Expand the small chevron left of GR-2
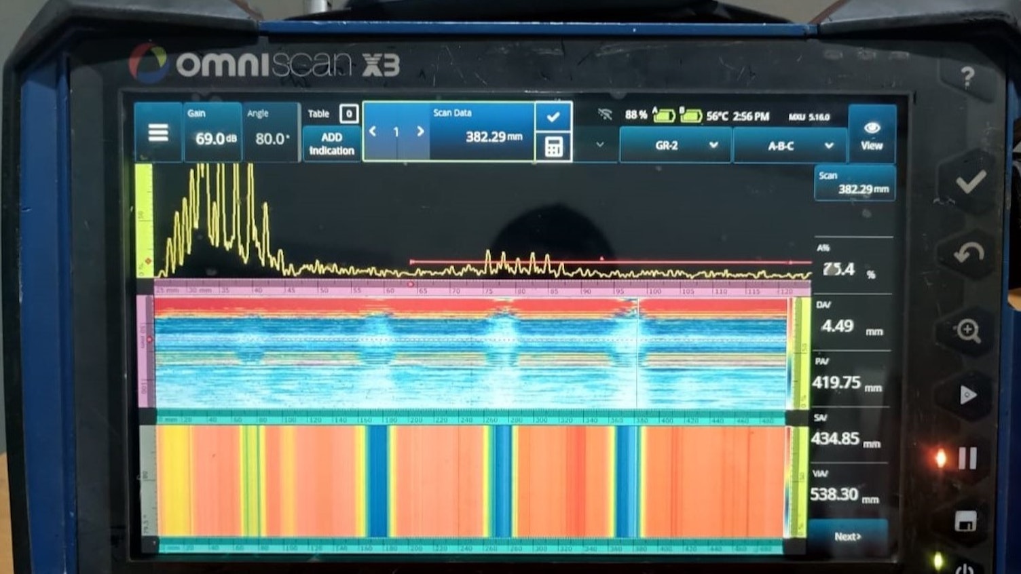 click(599, 145)
